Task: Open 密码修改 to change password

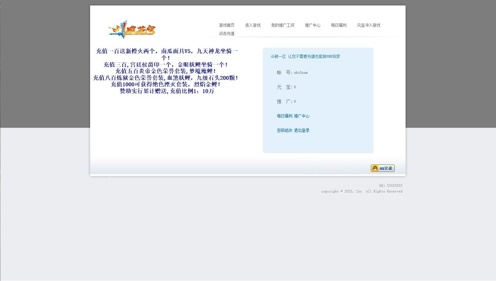Action: 284,130
